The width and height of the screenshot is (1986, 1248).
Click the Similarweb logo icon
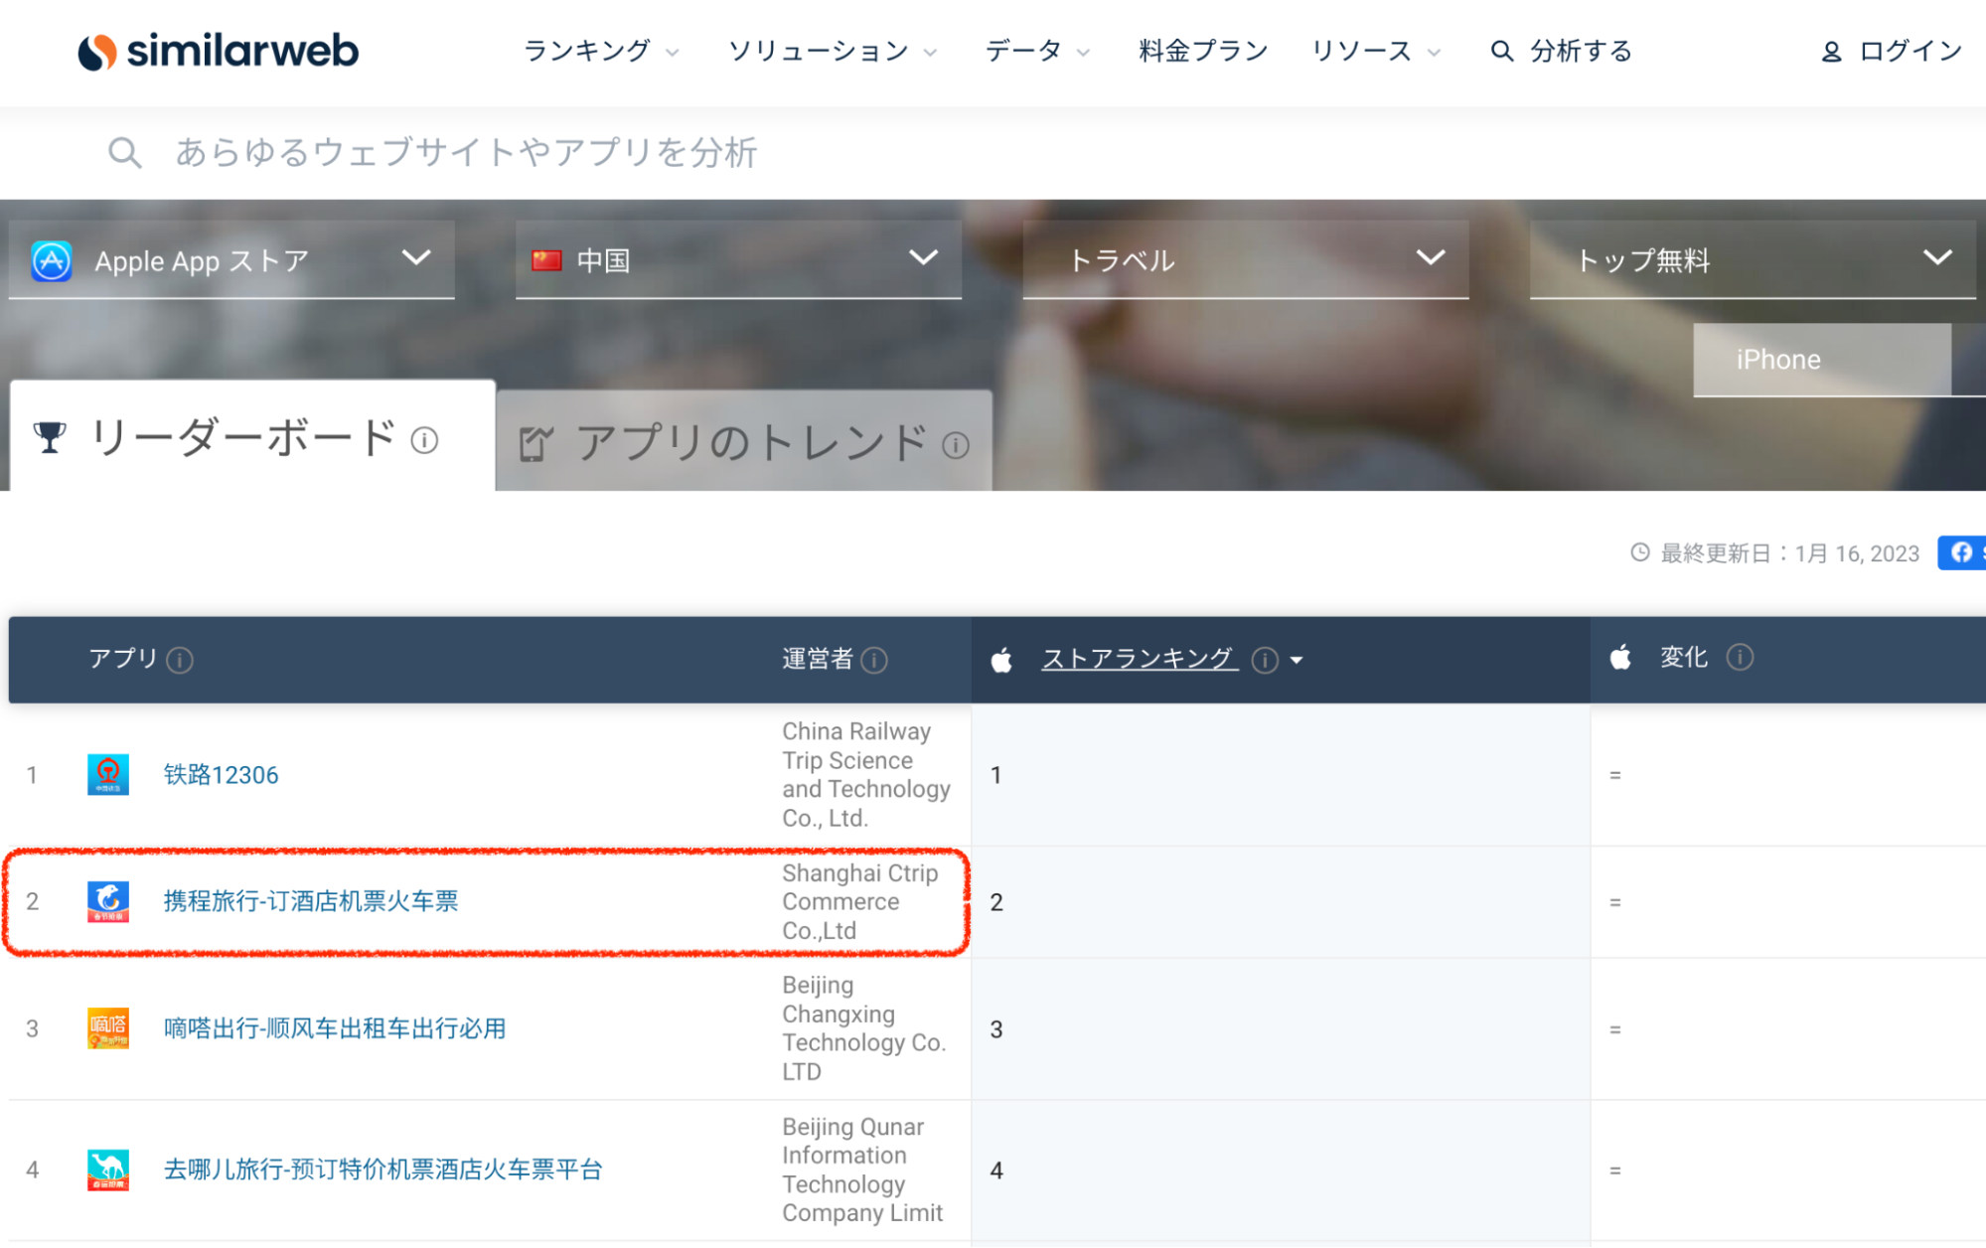pyautogui.click(x=97, y=52)
